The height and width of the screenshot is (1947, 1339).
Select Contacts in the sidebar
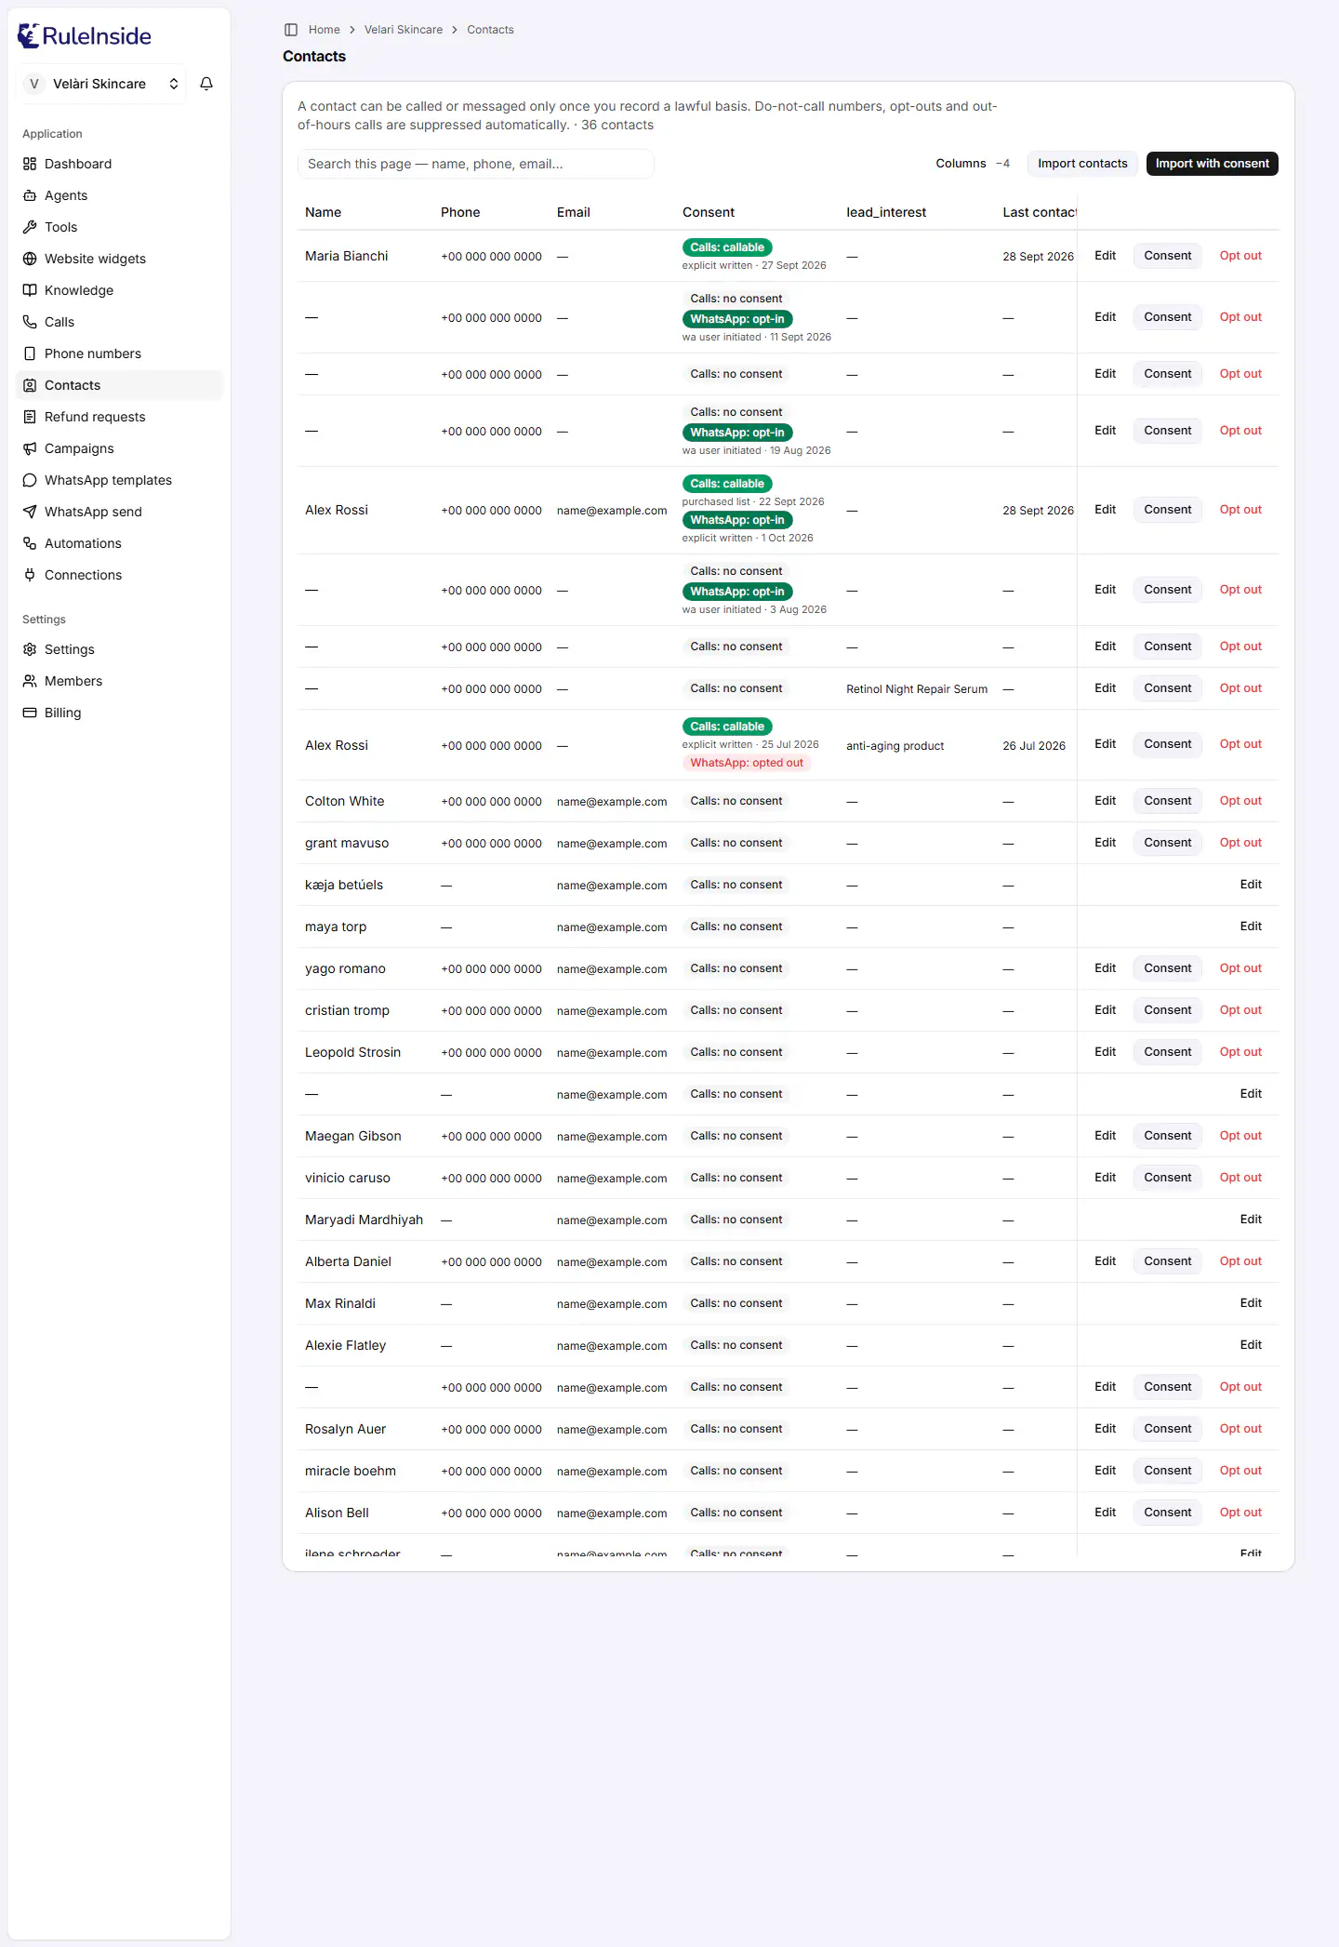tap(119, 385)
